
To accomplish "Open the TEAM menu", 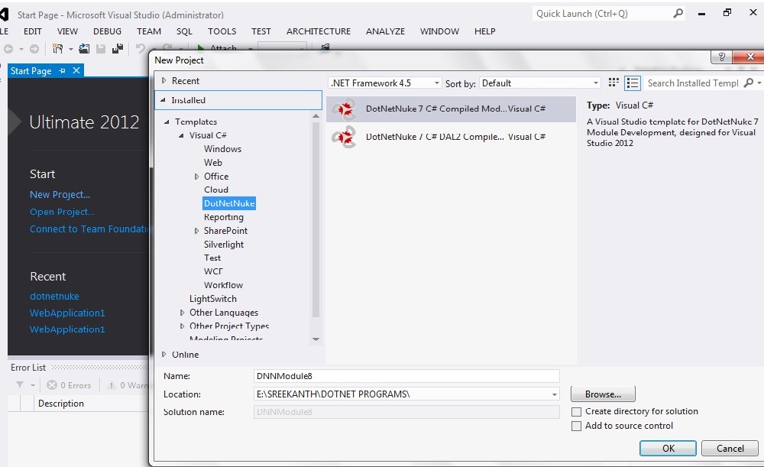I will pyautogui.click(x=149, y=31).
